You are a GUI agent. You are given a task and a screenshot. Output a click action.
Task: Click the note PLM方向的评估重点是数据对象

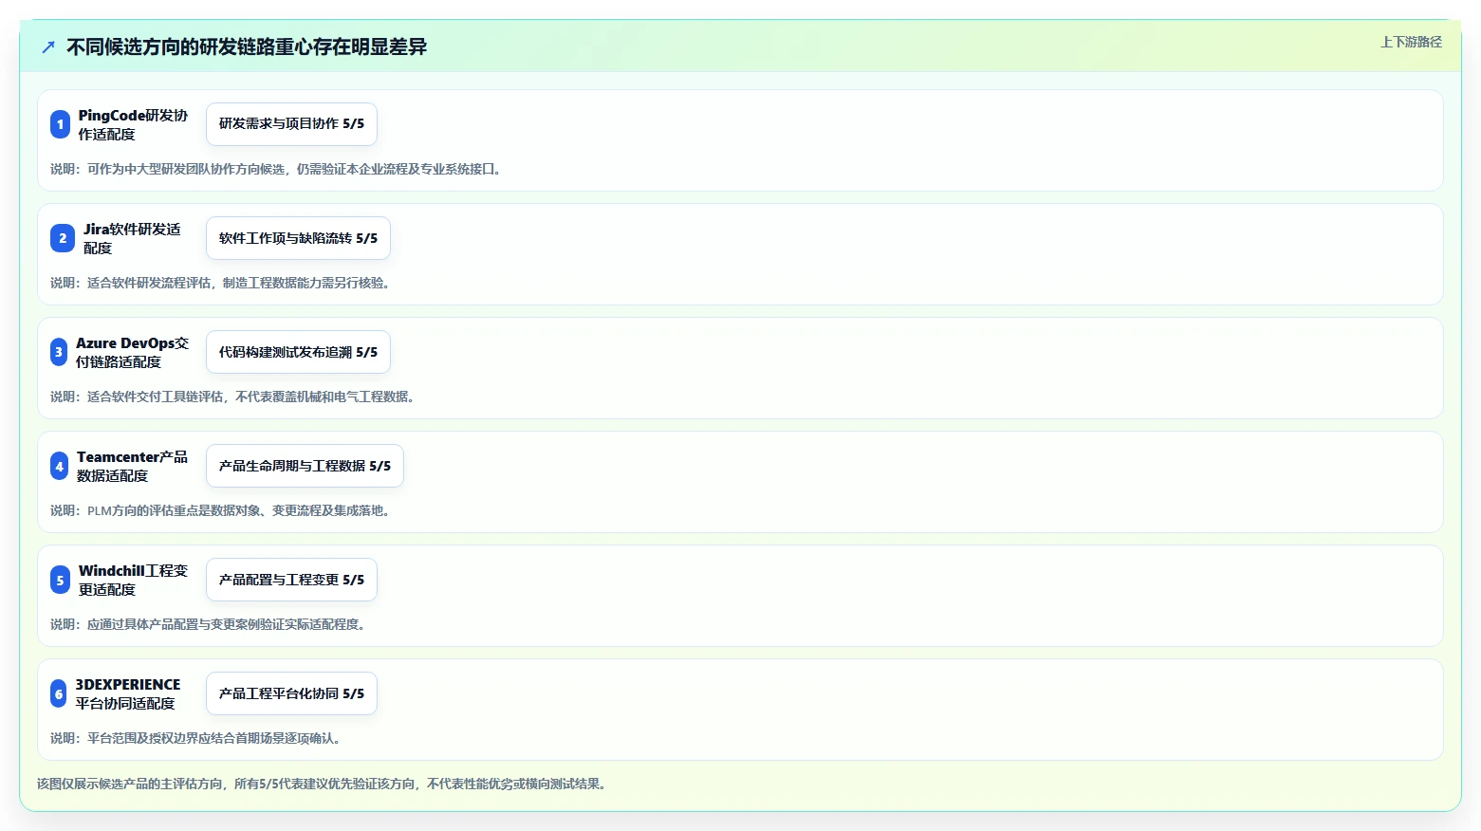click(x=175, y=510)
